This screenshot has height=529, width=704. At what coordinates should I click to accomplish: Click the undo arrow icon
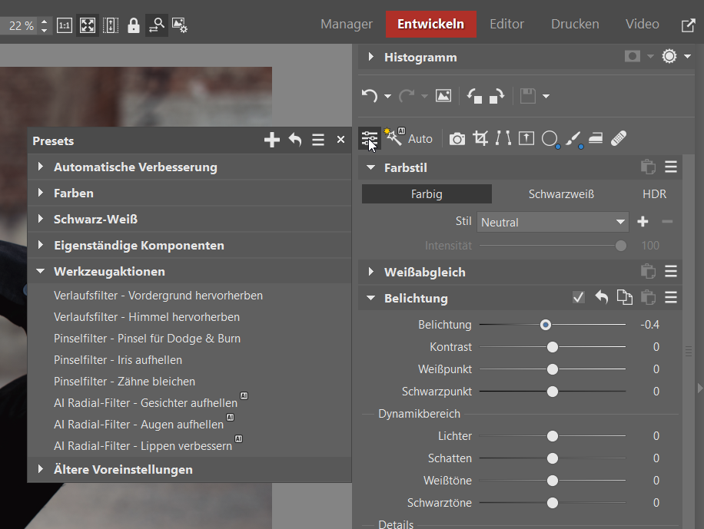(370, 96)
